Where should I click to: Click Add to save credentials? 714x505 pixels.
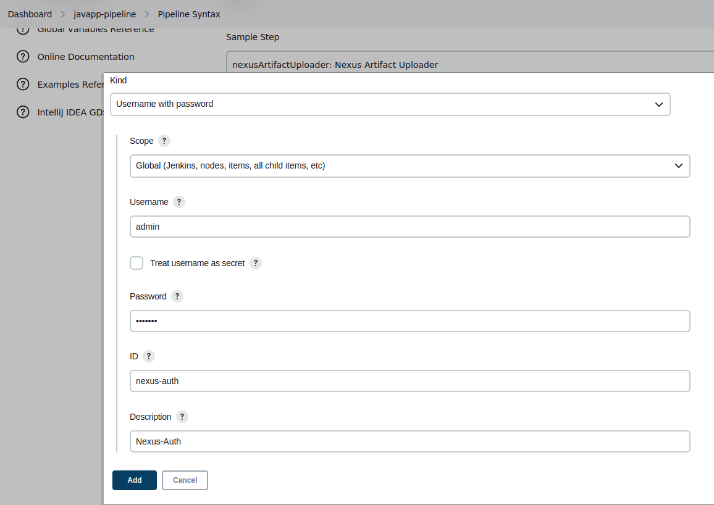[134, 480]
